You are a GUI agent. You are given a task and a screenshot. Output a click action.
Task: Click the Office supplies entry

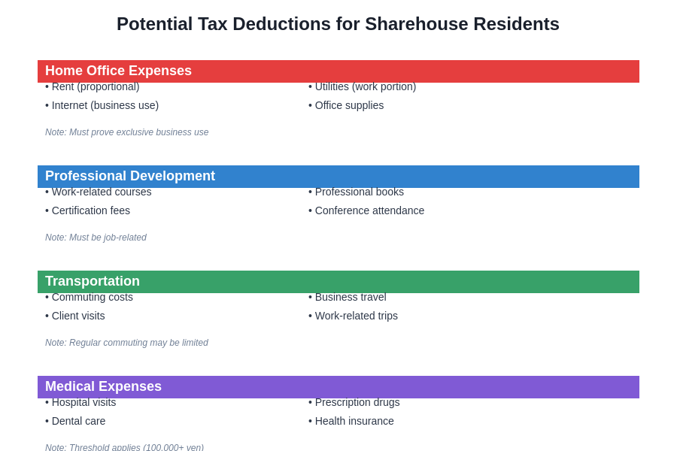pos(346,105)
